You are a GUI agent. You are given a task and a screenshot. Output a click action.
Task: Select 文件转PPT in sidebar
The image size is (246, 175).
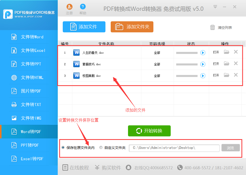point(29,64)
